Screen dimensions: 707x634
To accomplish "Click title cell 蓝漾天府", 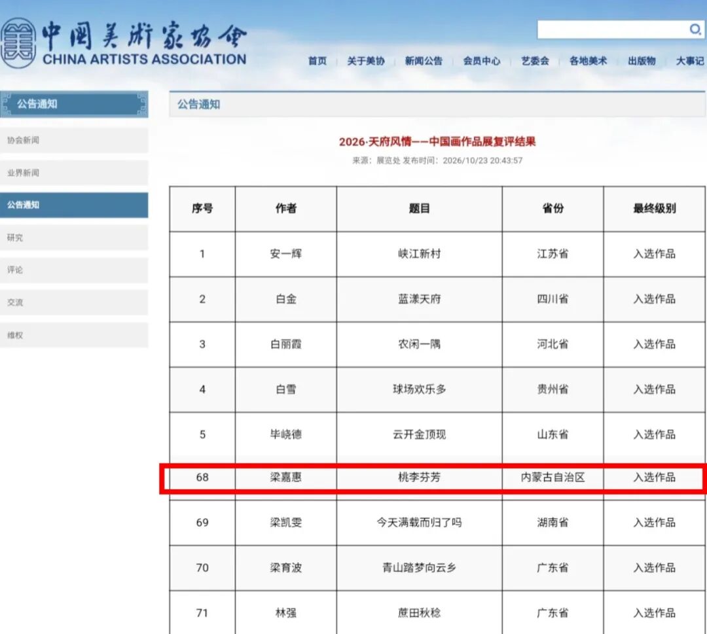I will tap(420, 299).
